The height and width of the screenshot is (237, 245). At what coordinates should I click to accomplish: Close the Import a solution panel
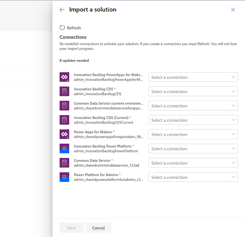233,10
